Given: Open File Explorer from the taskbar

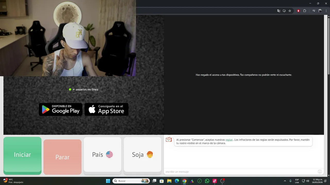Looking at the screenshot, I should [x=169, y=181].
